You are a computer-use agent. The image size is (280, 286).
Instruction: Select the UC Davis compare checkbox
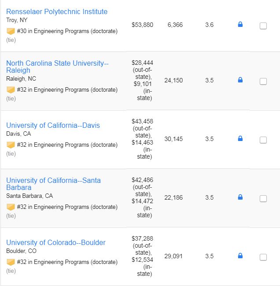click(263, 140)
